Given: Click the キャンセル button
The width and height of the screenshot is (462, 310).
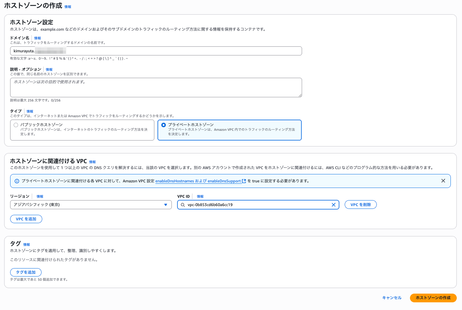Looking at the screenshot, I should (392, 298).
